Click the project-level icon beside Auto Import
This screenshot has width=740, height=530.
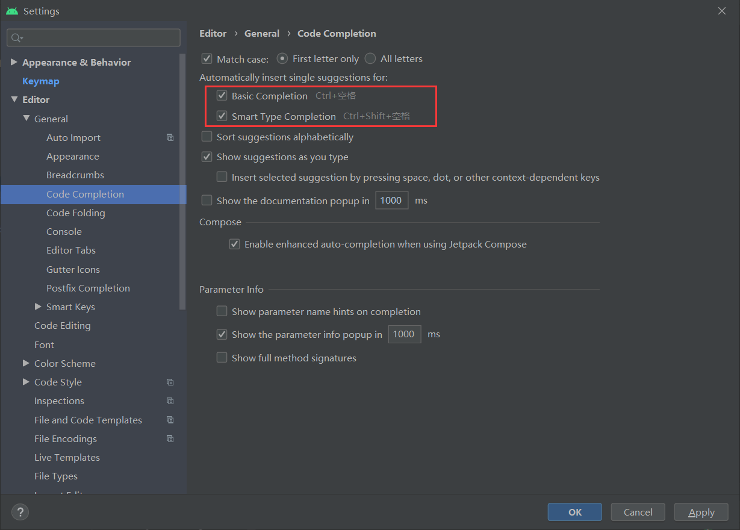tap(170, 137)
